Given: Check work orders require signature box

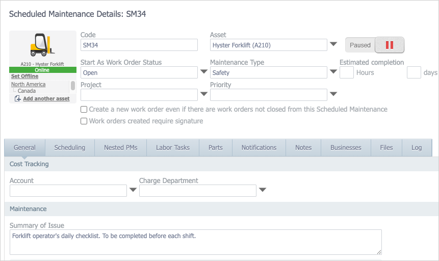Looking at the screenshot, I should 84,121.
